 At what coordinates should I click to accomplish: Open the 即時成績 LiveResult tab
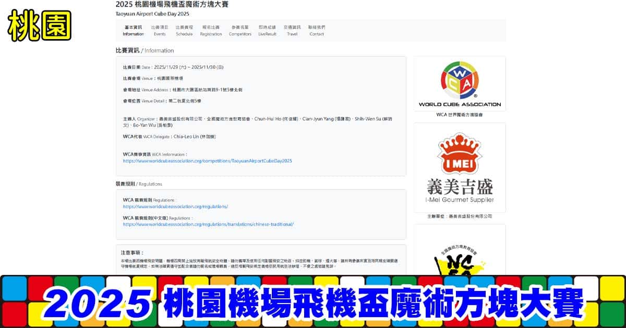pos(267,30)
